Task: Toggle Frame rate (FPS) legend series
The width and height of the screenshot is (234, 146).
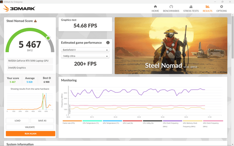Action: coord(72,122)
